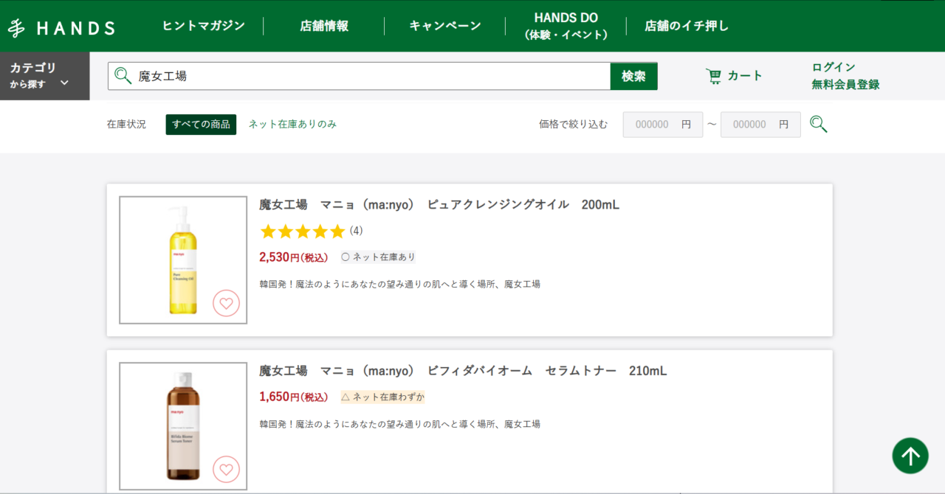The height and width of the screenshot is (494, 945).
Task: Click the 価格で絞り込む label
Action: tap(574, 124)
